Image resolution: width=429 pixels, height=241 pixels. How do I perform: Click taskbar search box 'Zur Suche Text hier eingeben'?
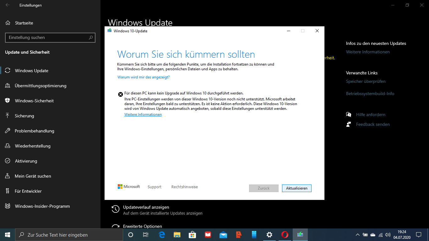click(69, 235)
